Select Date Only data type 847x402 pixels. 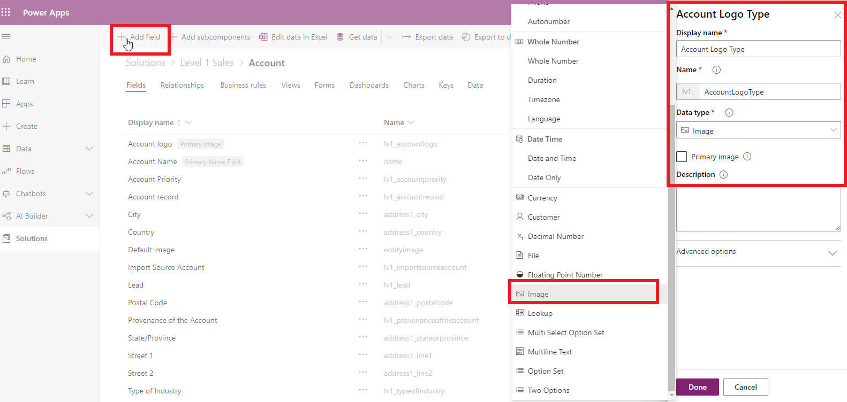click(589, 177)
